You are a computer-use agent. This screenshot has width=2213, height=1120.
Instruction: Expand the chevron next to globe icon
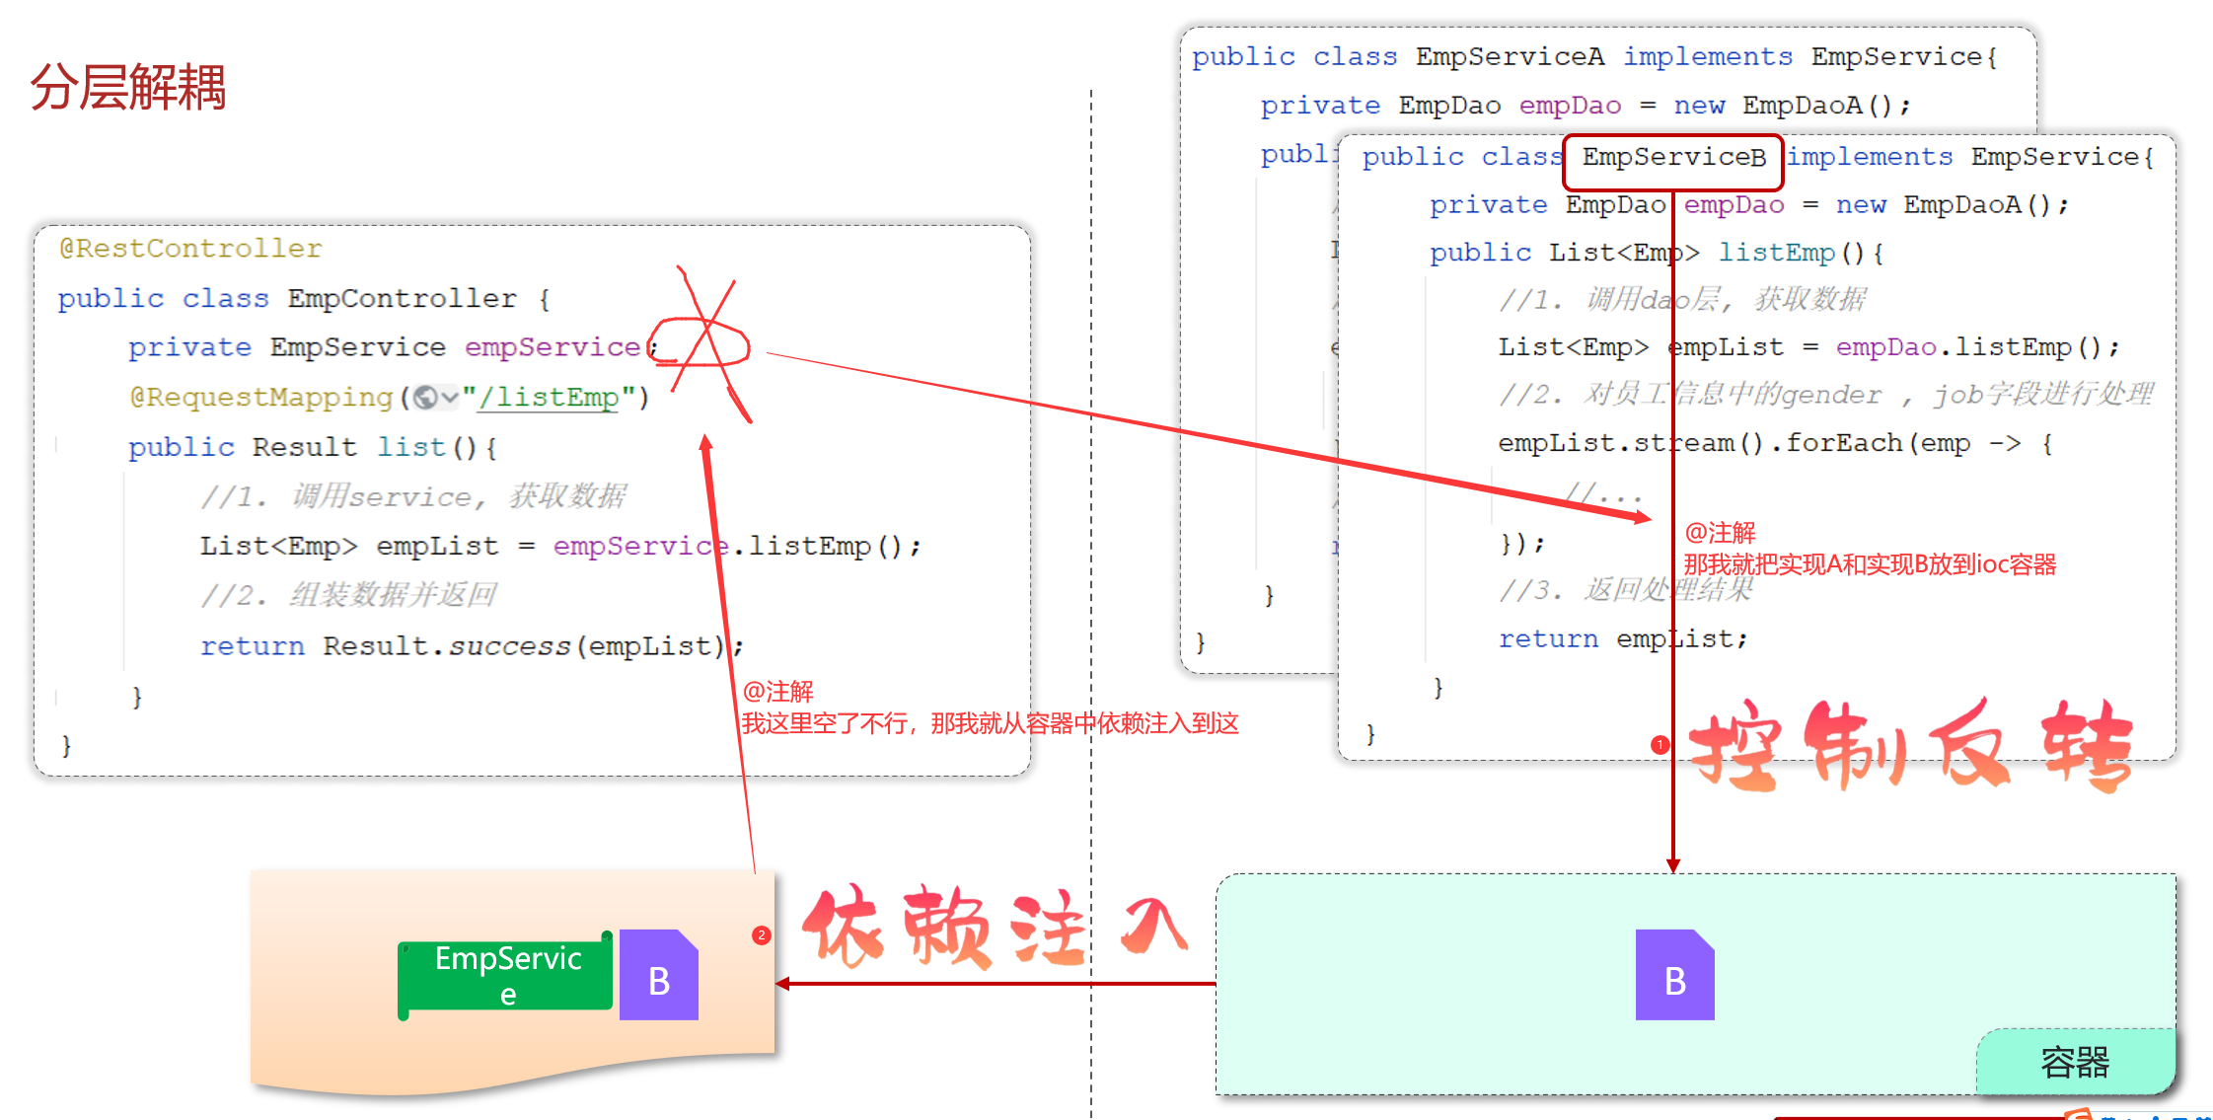(450, 398)
